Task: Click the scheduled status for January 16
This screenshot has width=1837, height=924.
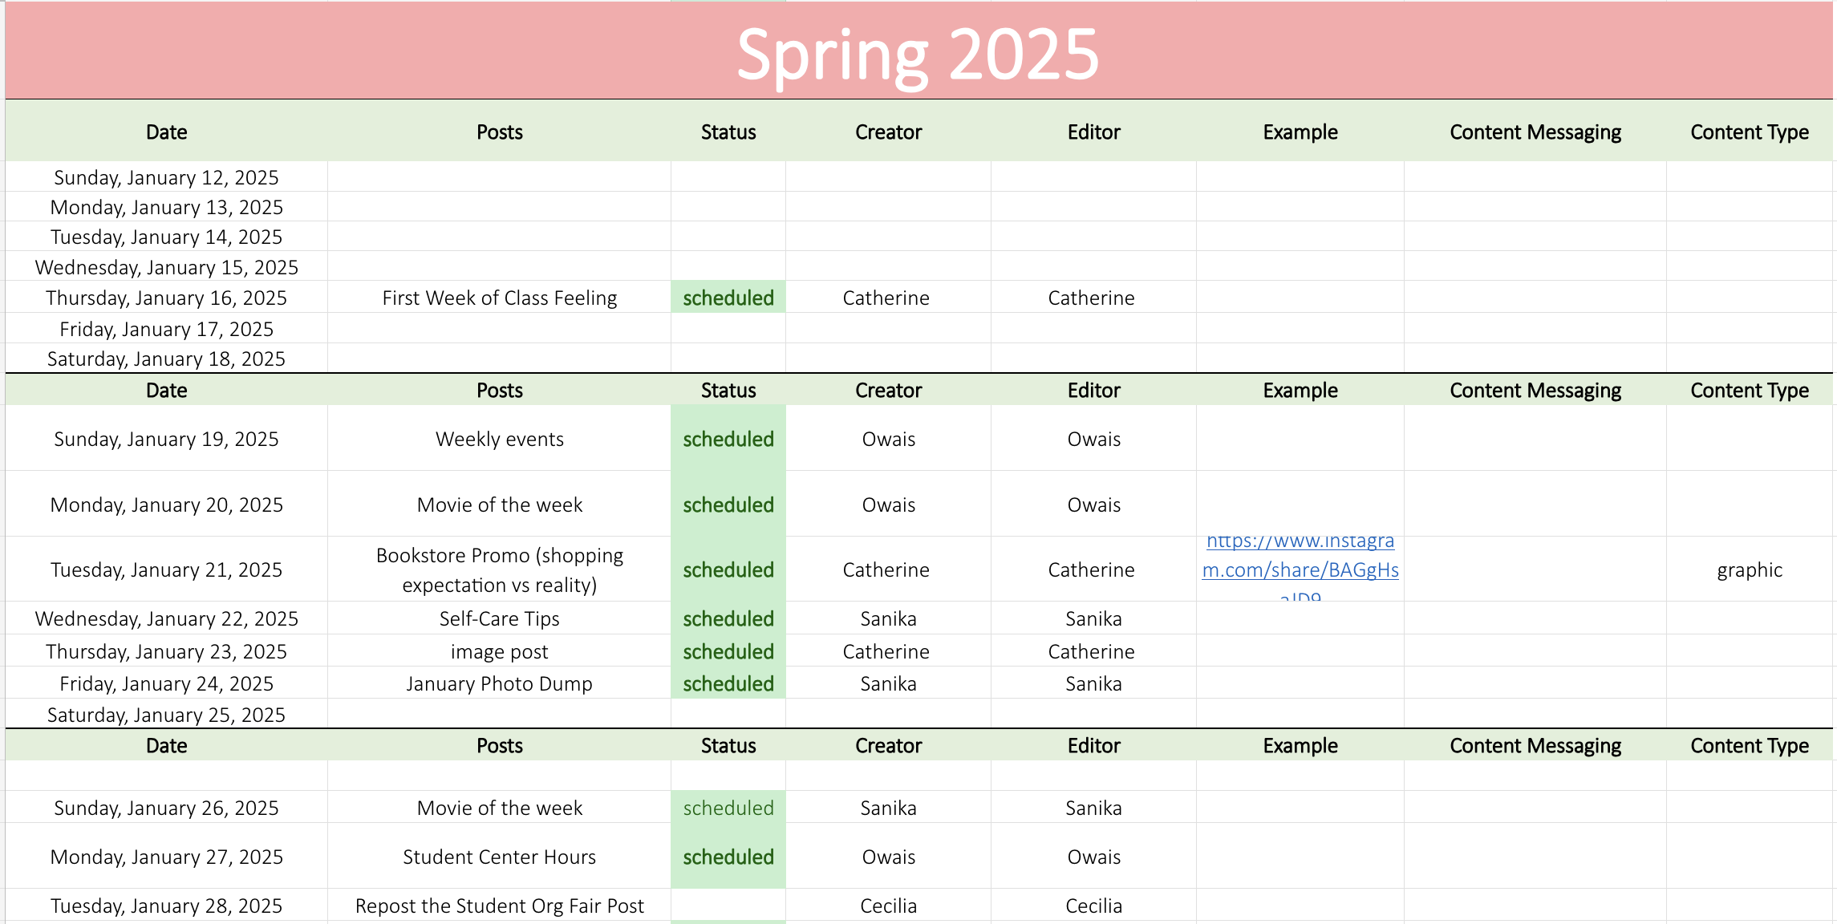Action: click(728, 298)
